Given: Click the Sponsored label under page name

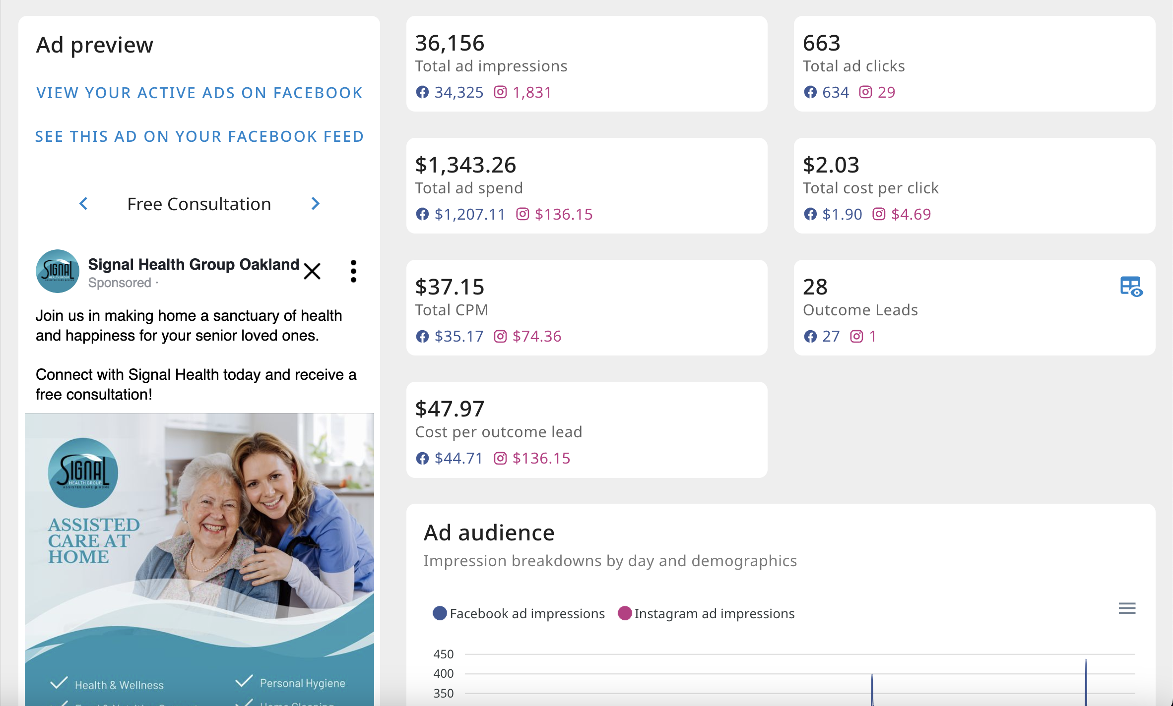Looking at the screenshot, I should coord(120,283).
